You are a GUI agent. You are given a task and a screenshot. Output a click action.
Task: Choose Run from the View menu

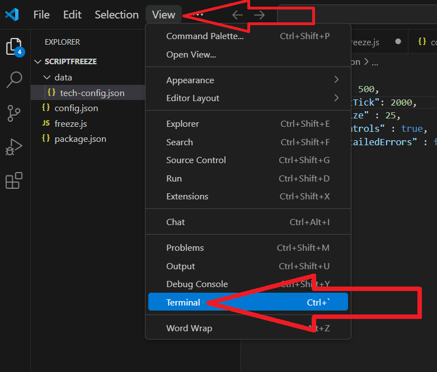coord(248,178)
